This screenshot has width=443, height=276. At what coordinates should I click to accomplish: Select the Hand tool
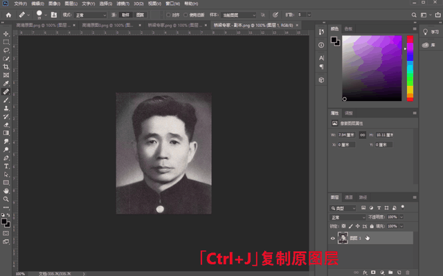[x=6, y=191]
